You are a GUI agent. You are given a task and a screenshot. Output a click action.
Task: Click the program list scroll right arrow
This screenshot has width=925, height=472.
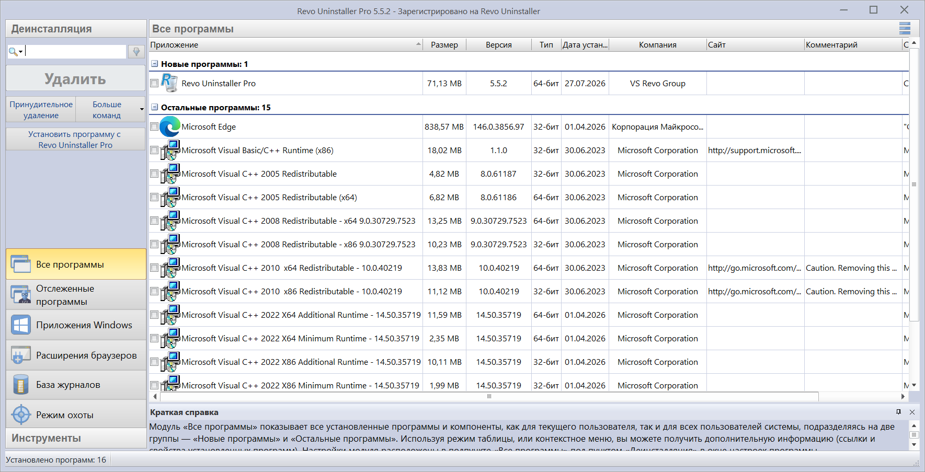point(903,396)
